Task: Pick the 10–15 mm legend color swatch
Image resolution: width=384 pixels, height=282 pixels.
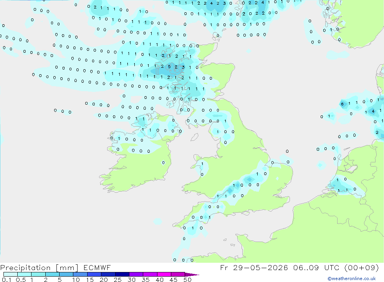Action: coord(80,274)
